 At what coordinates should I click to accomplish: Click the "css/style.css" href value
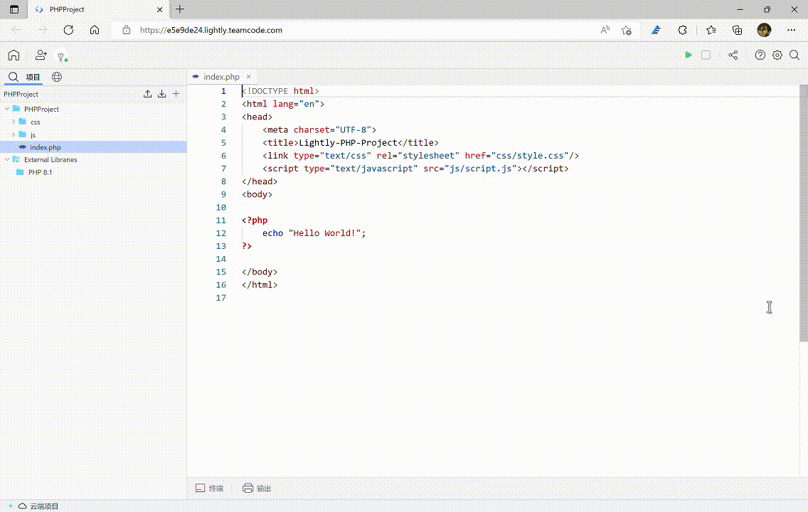[x=530, y=156]
